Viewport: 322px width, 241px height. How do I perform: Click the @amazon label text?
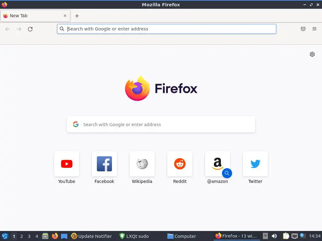218,181
